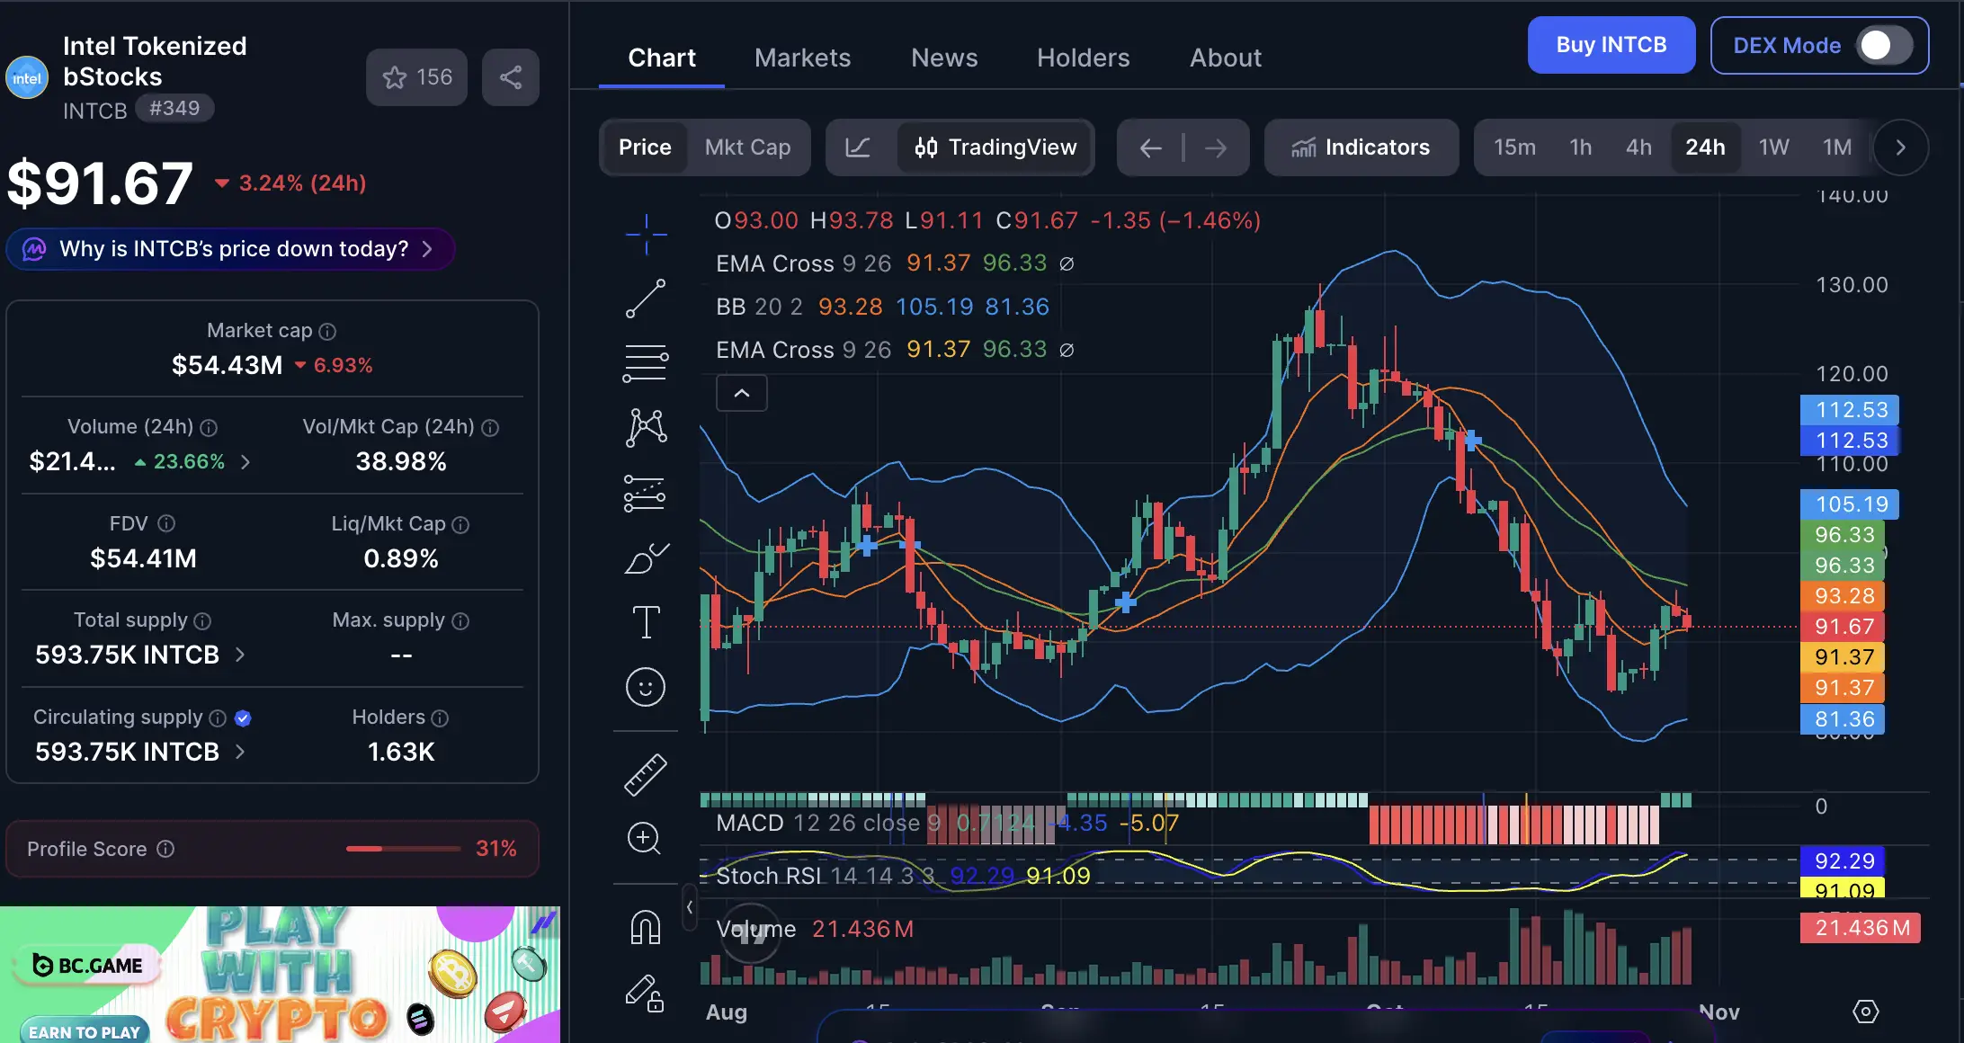Collapse the drawing toolbar handle
This screenshot has height=1043, width=1964.
coord(690,906)
